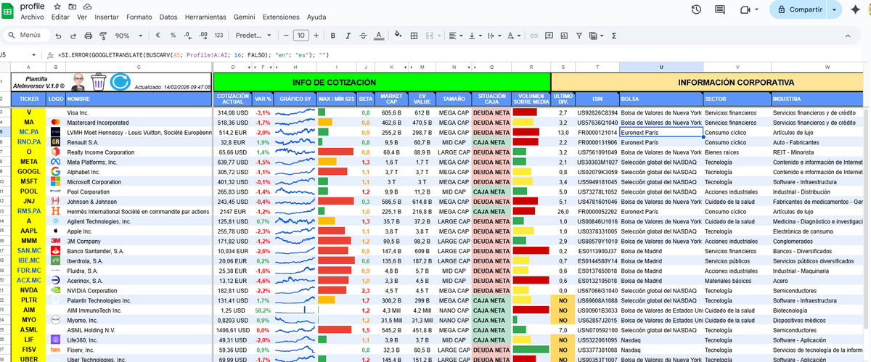The image size is (871, 362).
Task: Decrease decimal places
Action: (187, 36)
